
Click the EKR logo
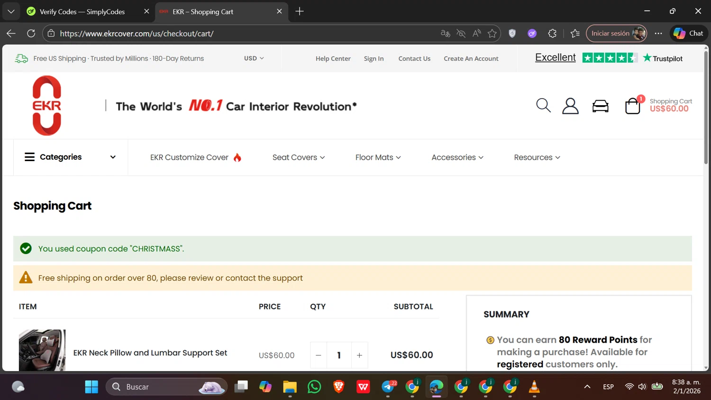[x=47, y=106]
